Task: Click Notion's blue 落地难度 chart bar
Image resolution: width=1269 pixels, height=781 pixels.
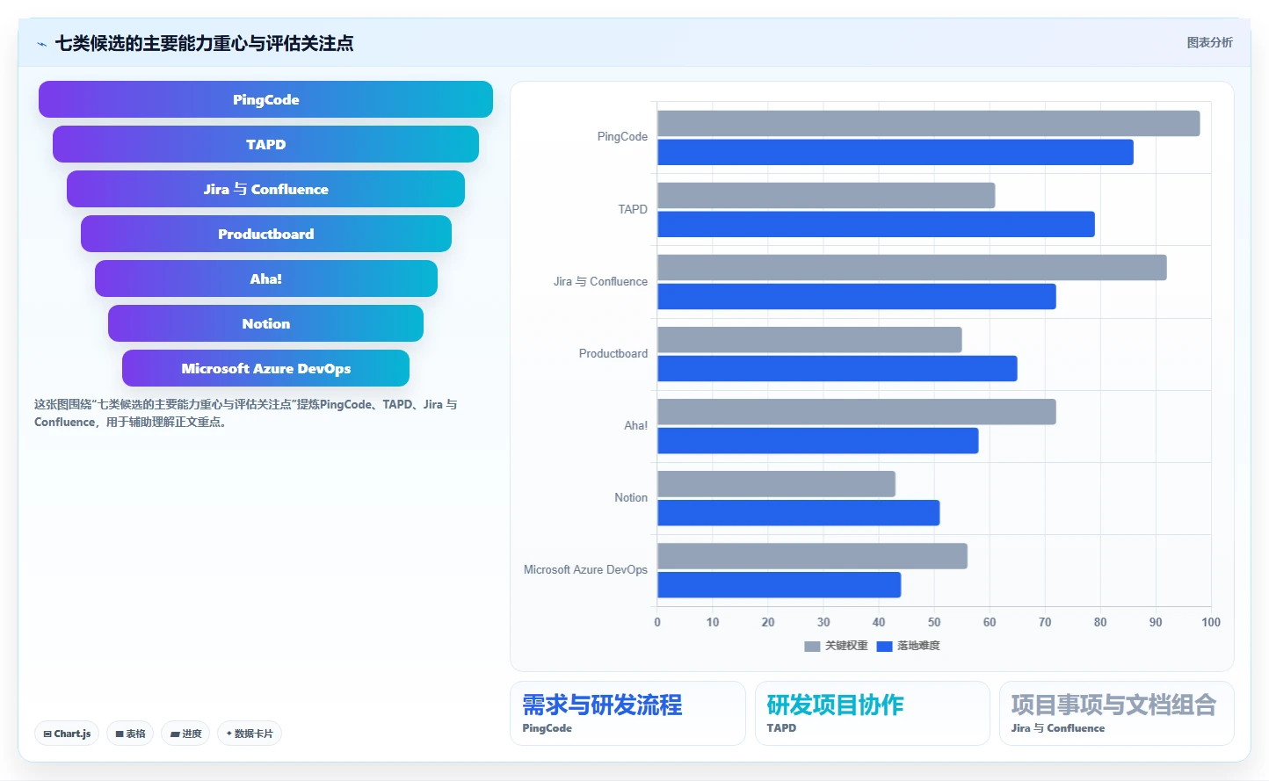Action: pyautogui.click(x=798, y=512)
